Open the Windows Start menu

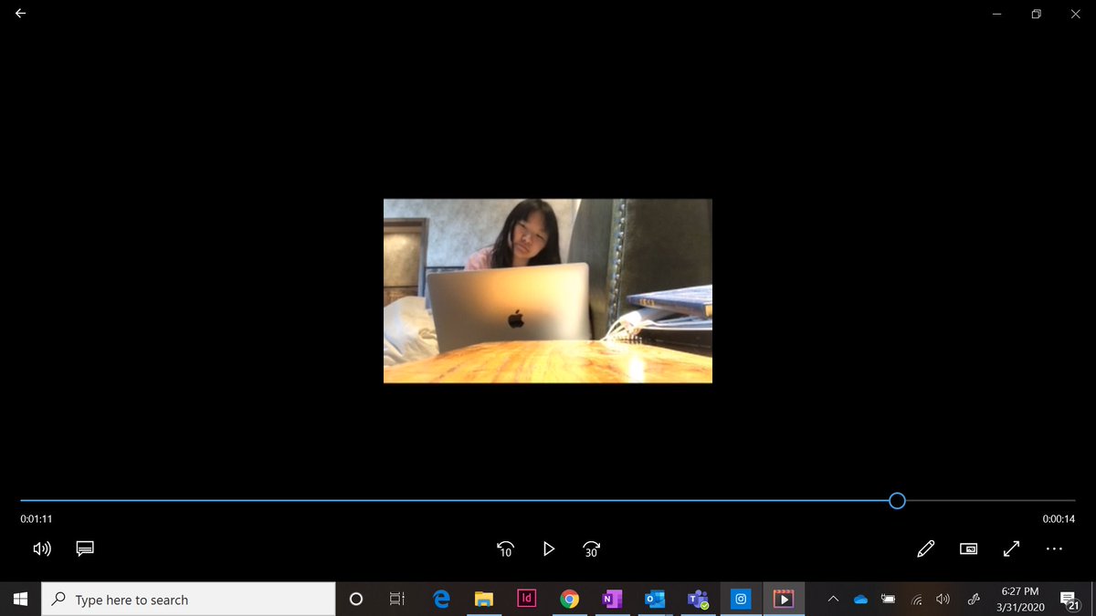pos(20,600)
